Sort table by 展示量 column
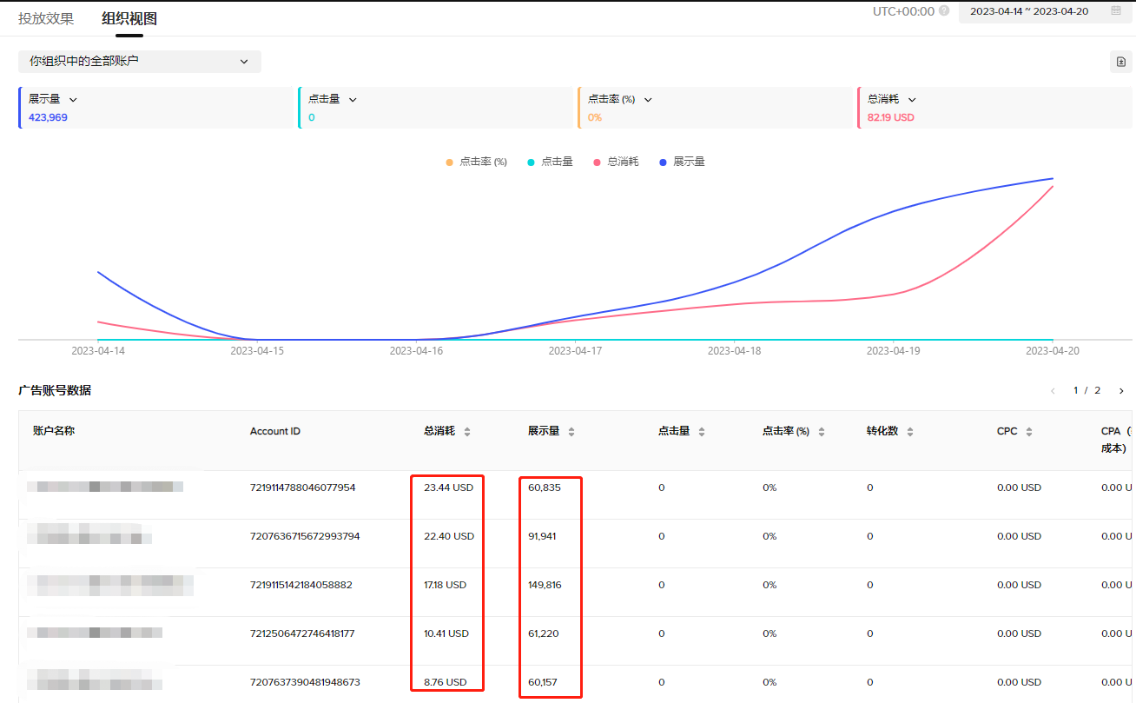The image size is (1136, 703). (571, 432)
